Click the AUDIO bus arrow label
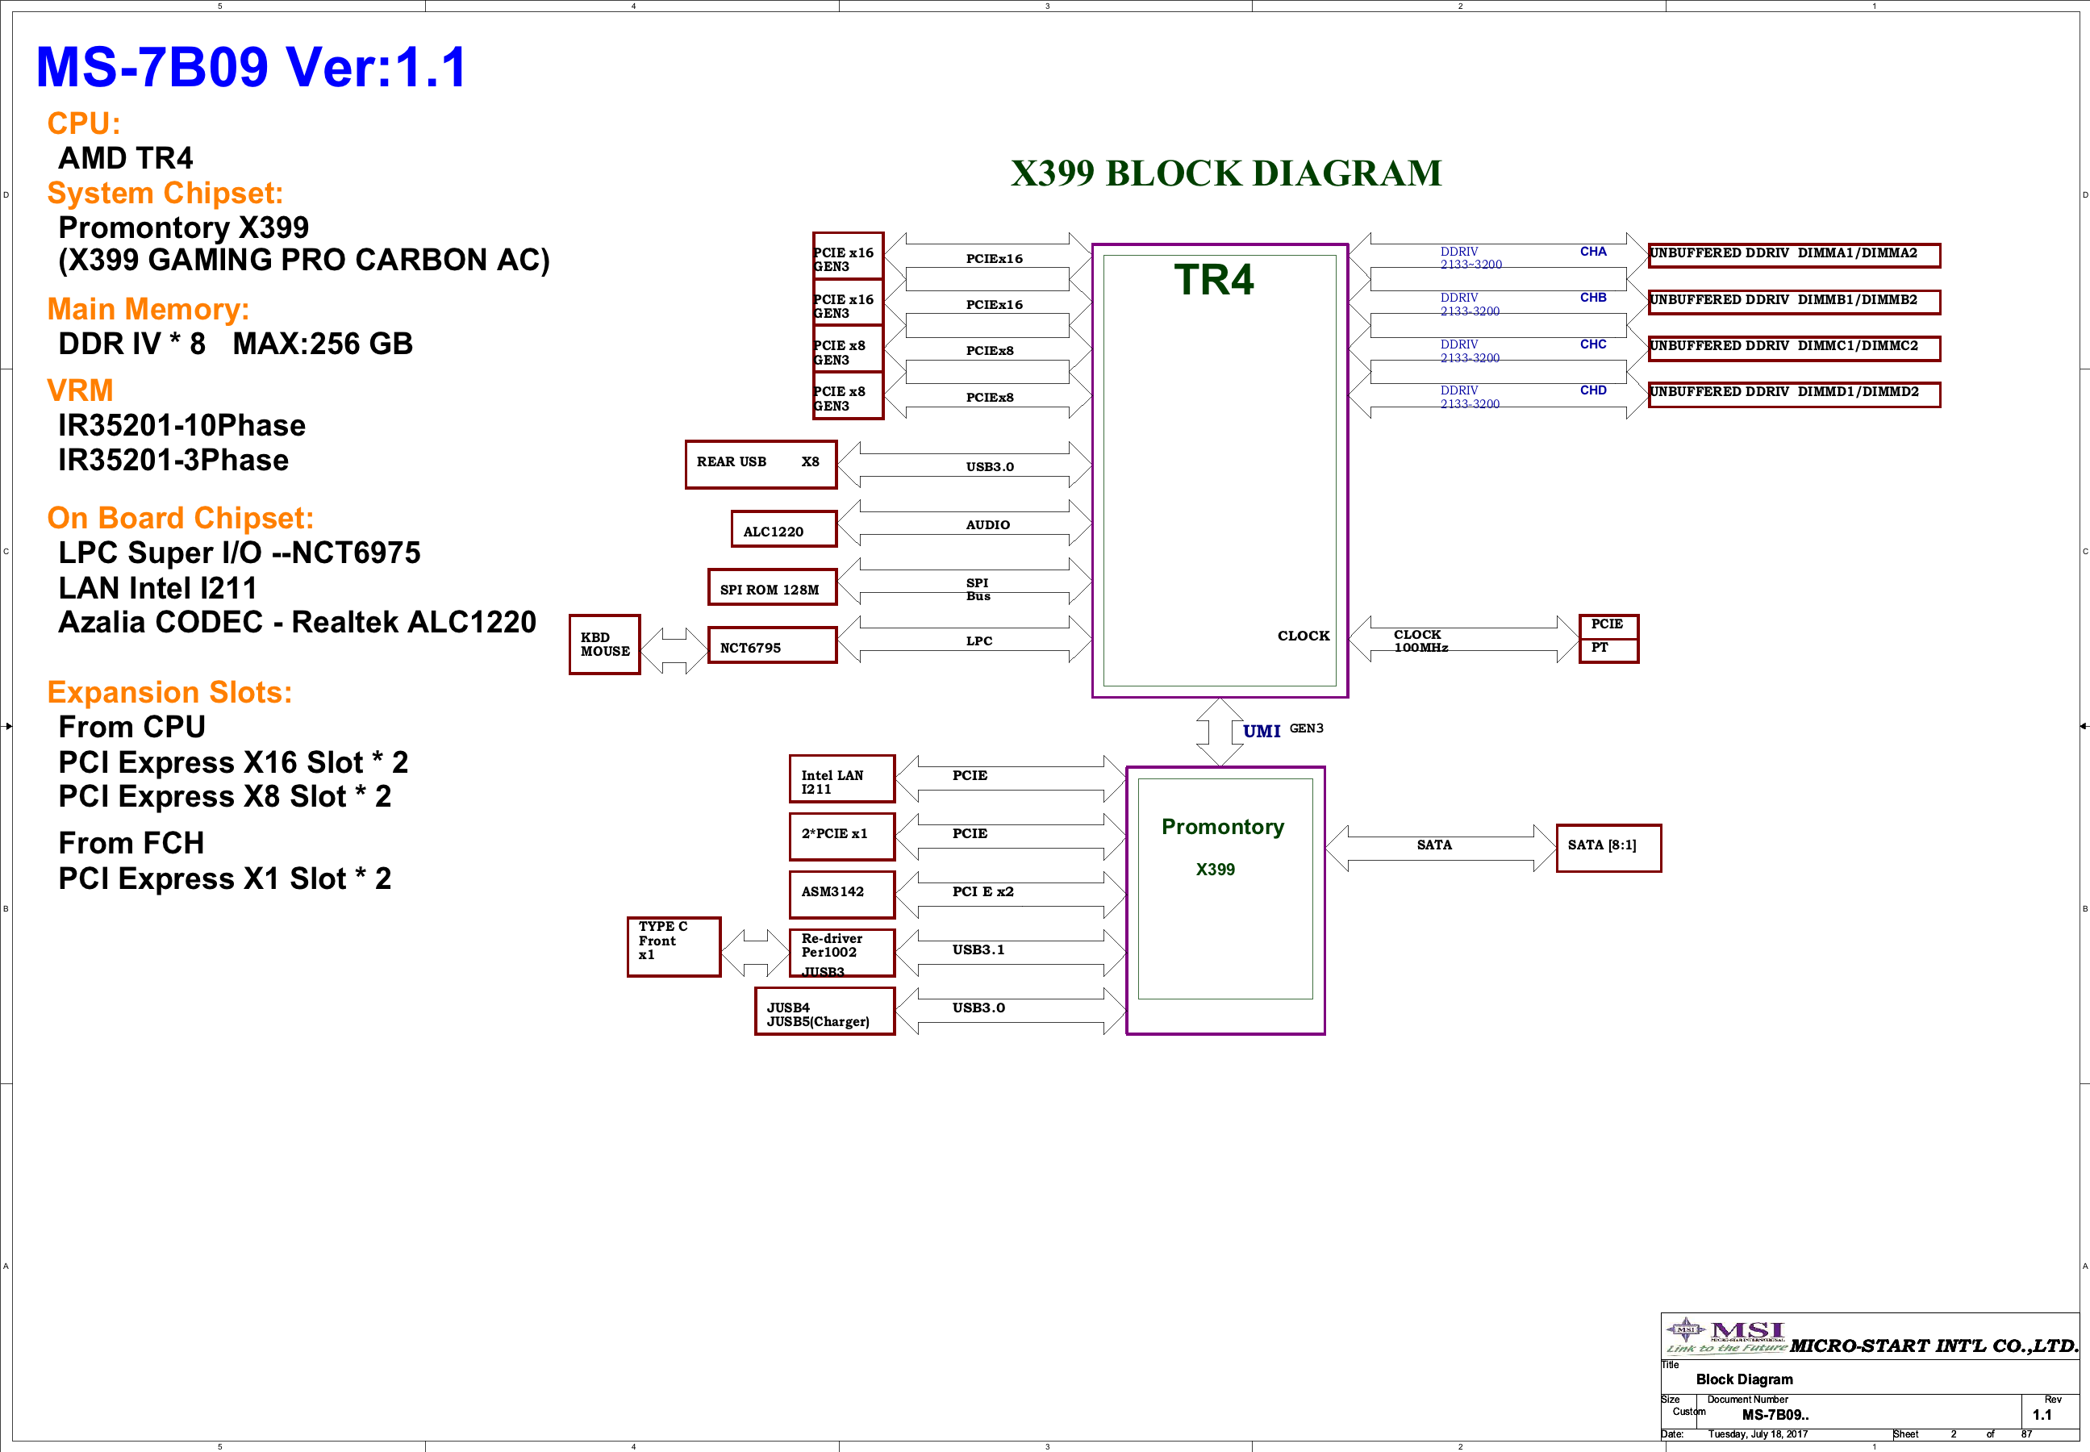The width and height of the screenshot is (2090, 1452). (987, 525)
